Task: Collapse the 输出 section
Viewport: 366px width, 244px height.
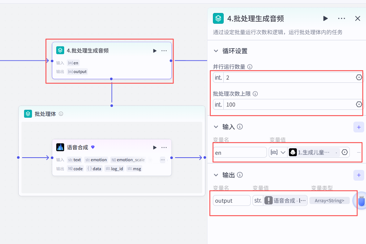Action: click(x=215, y=175)
